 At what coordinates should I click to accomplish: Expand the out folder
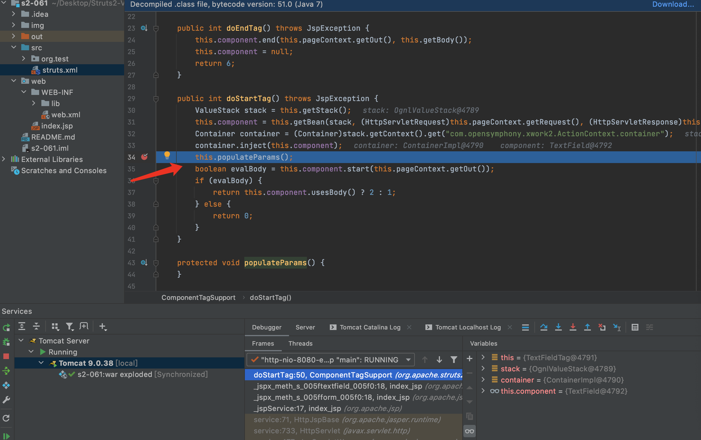click(13, 36)
